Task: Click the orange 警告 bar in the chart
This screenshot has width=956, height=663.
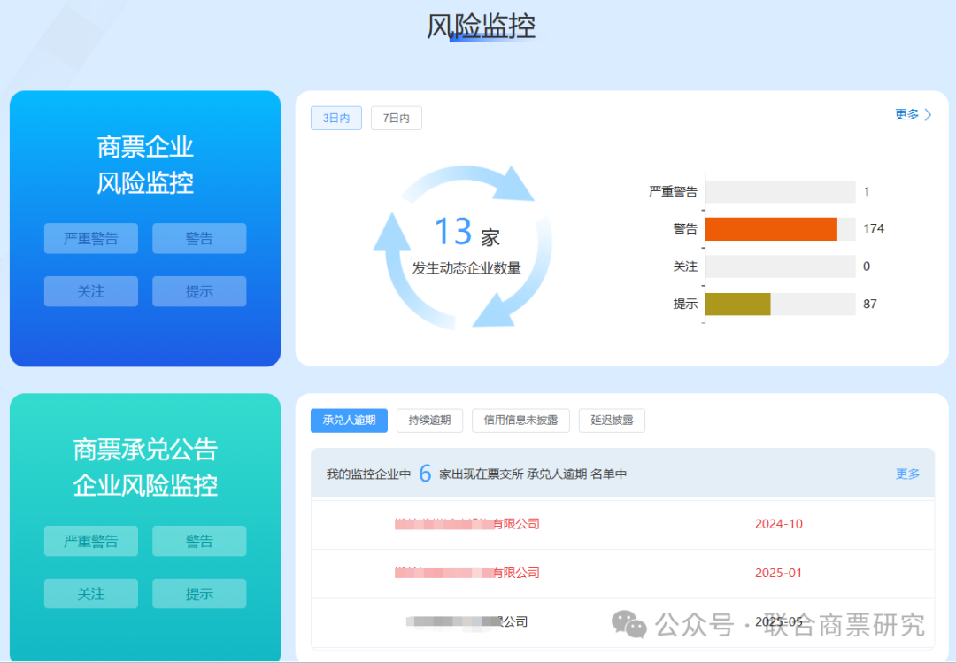Action: click(770, 229)
